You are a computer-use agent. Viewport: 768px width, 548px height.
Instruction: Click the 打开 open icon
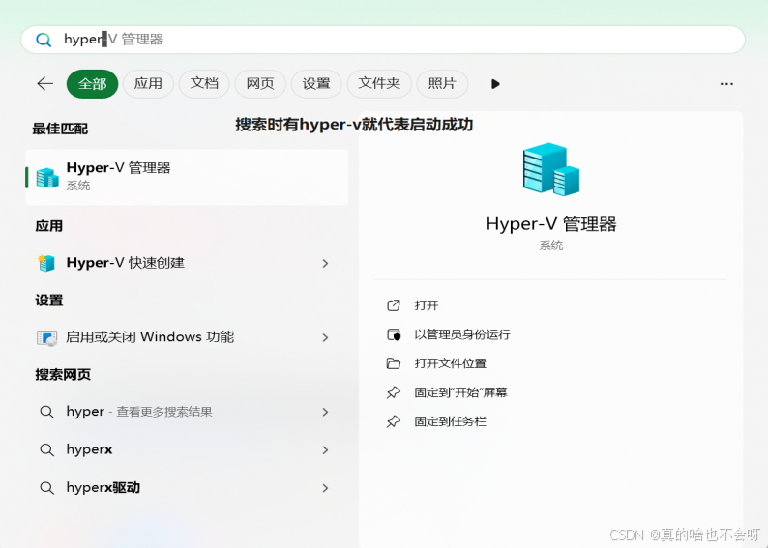pos(394,305)
